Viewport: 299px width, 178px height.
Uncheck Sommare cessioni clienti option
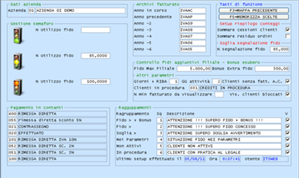[287, 29]
